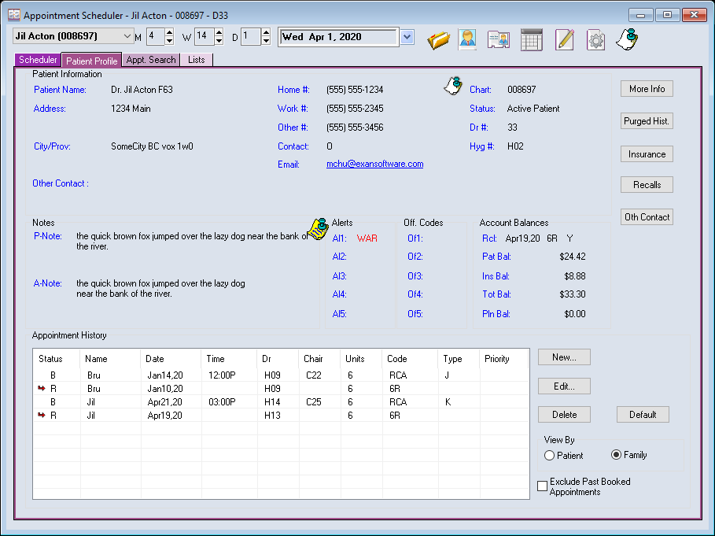Click the ID card icon in toolbar
Image resolution: width=715 pixels, height=536 pixels.
click(498, 39)
